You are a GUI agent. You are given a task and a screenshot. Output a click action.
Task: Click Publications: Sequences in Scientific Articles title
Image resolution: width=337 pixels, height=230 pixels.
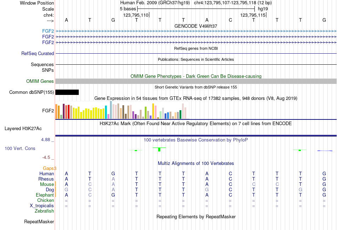pyautogui.click(x=196, y=59)
